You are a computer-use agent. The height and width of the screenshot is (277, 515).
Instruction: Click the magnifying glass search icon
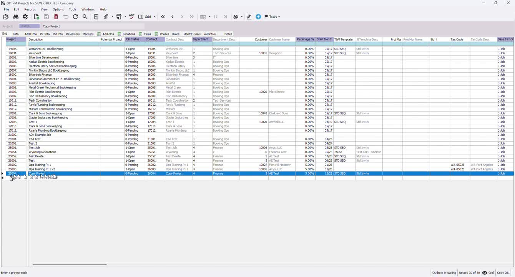point(85,17)
